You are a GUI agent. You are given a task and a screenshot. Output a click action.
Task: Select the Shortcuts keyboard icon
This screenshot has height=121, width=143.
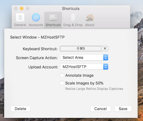pyautogui.click(x=53, y=18)
